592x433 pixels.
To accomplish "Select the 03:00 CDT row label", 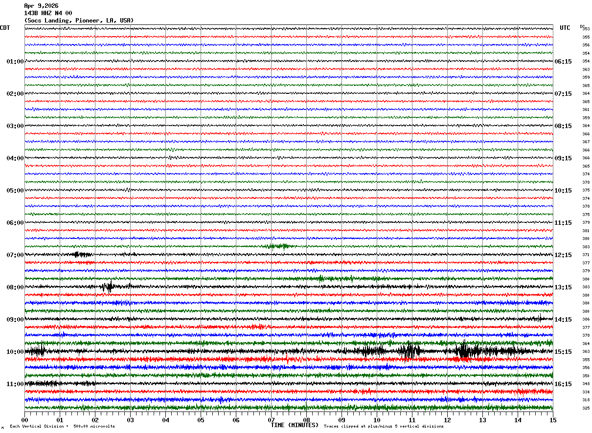I will coord(15,126).
